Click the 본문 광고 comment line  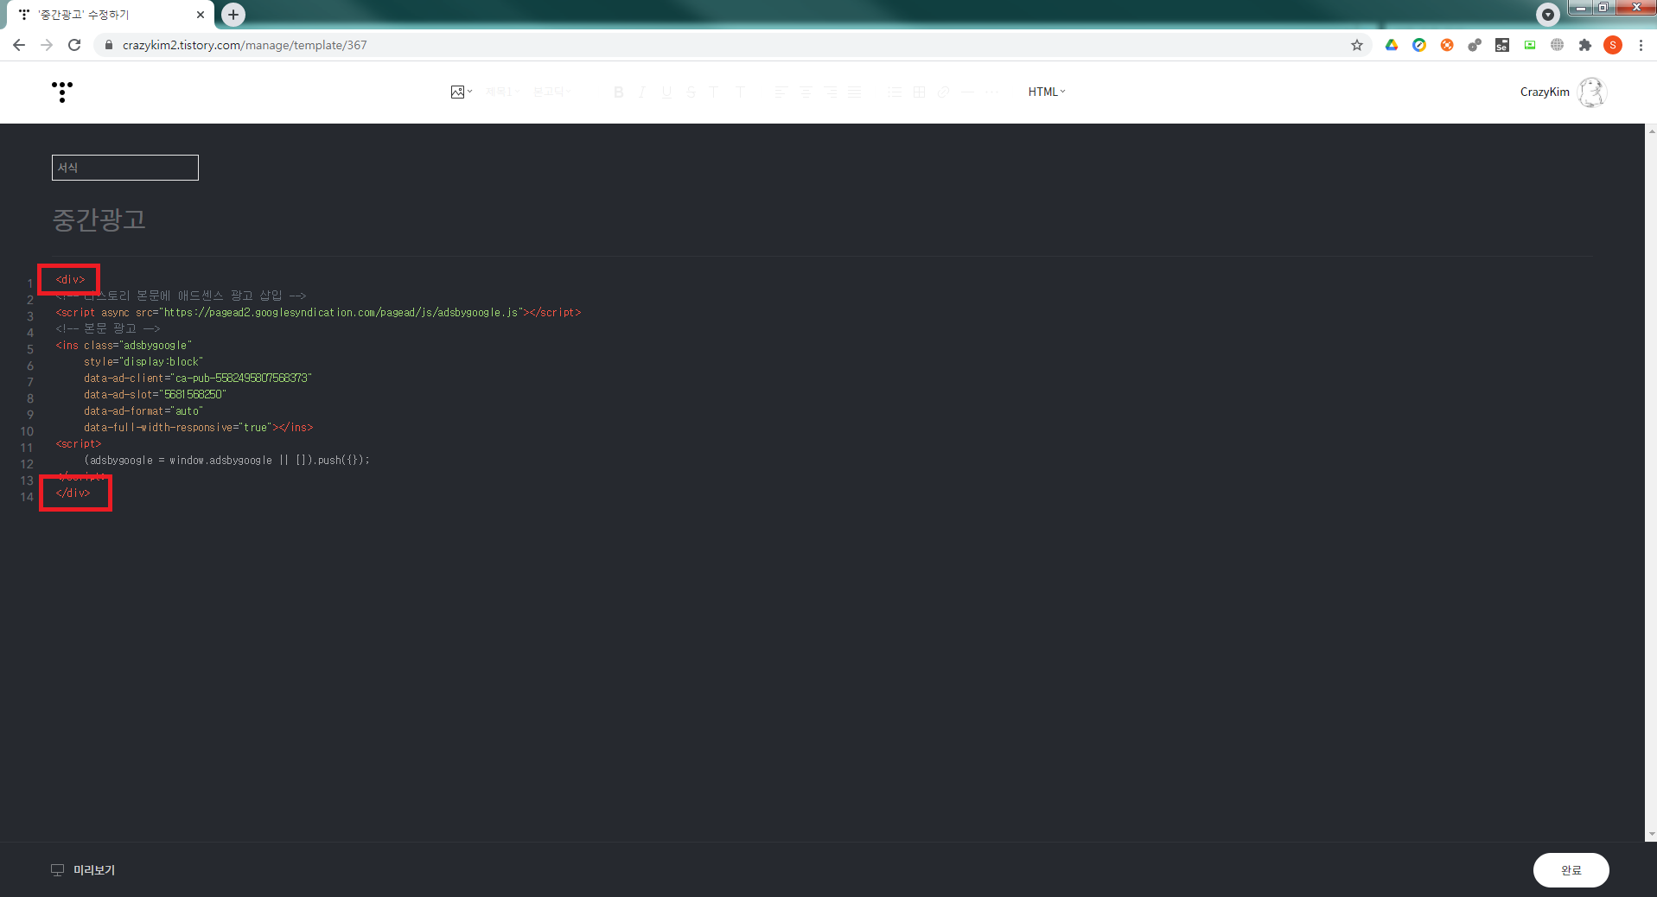(108, 329)
